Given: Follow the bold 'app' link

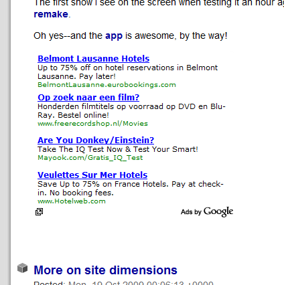Looking at the screenshot, I should click(114, 36).
